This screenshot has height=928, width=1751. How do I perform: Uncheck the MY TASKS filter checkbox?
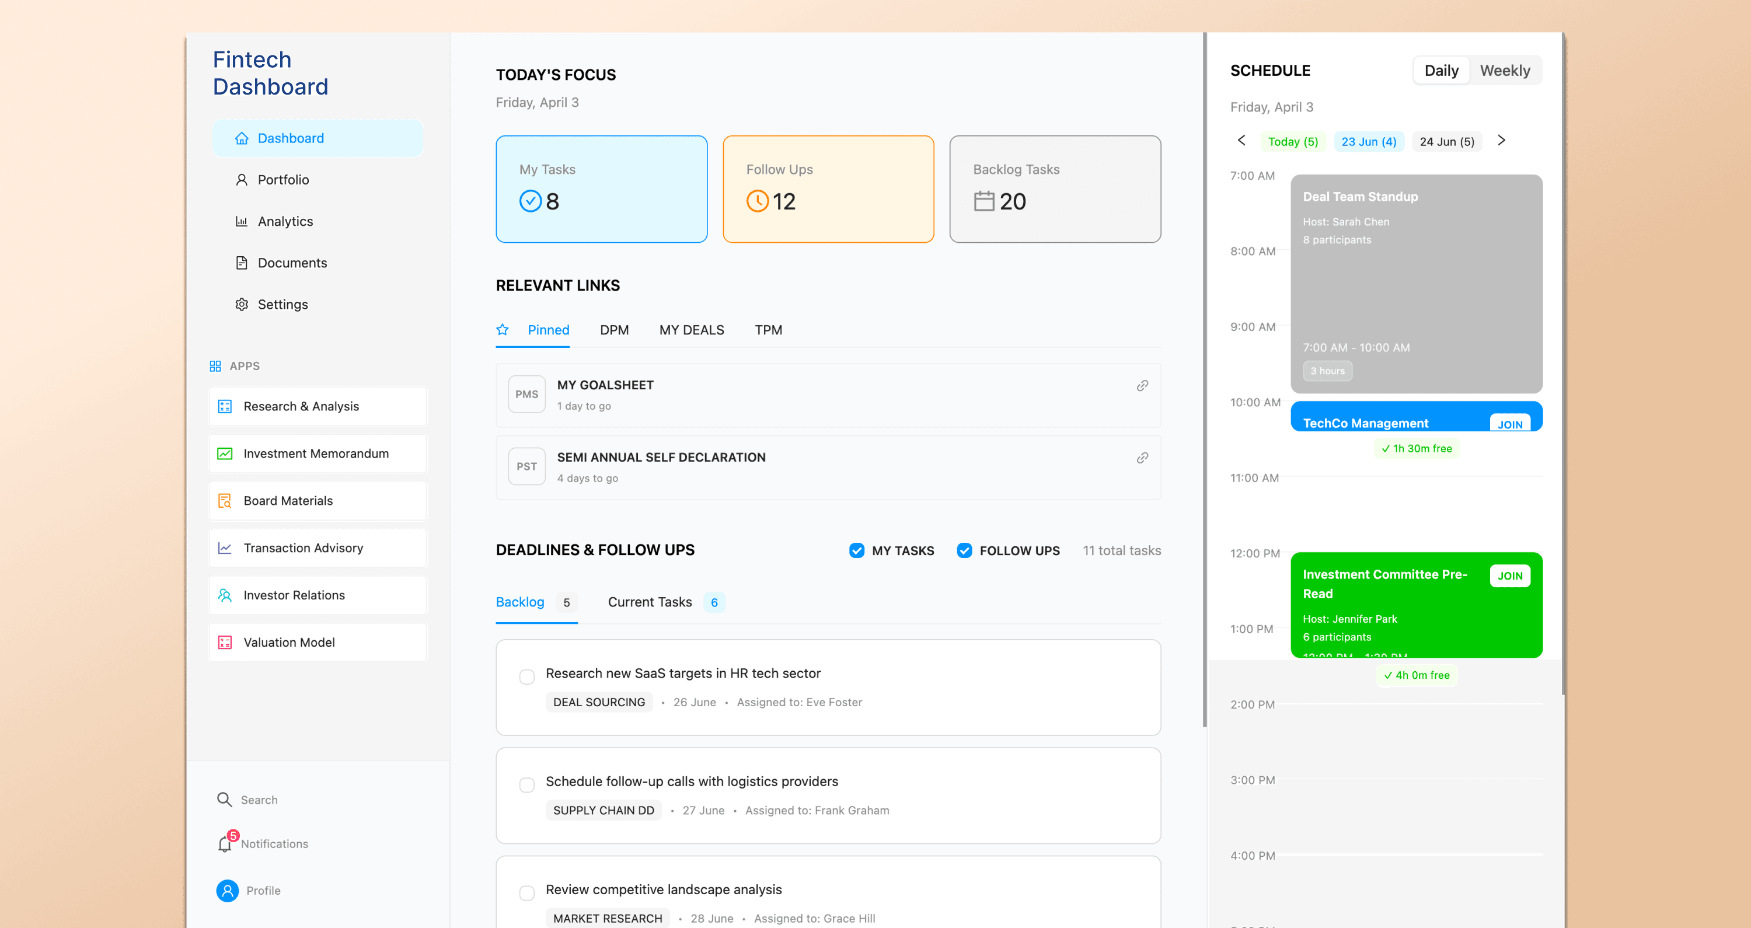click(x=856, y=551)
